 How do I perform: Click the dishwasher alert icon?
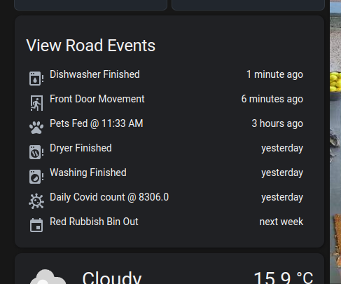(36, 79)
